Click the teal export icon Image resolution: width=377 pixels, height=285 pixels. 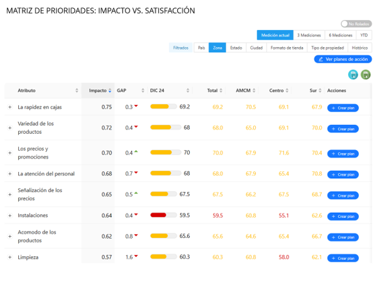click(x=353, y=75)
